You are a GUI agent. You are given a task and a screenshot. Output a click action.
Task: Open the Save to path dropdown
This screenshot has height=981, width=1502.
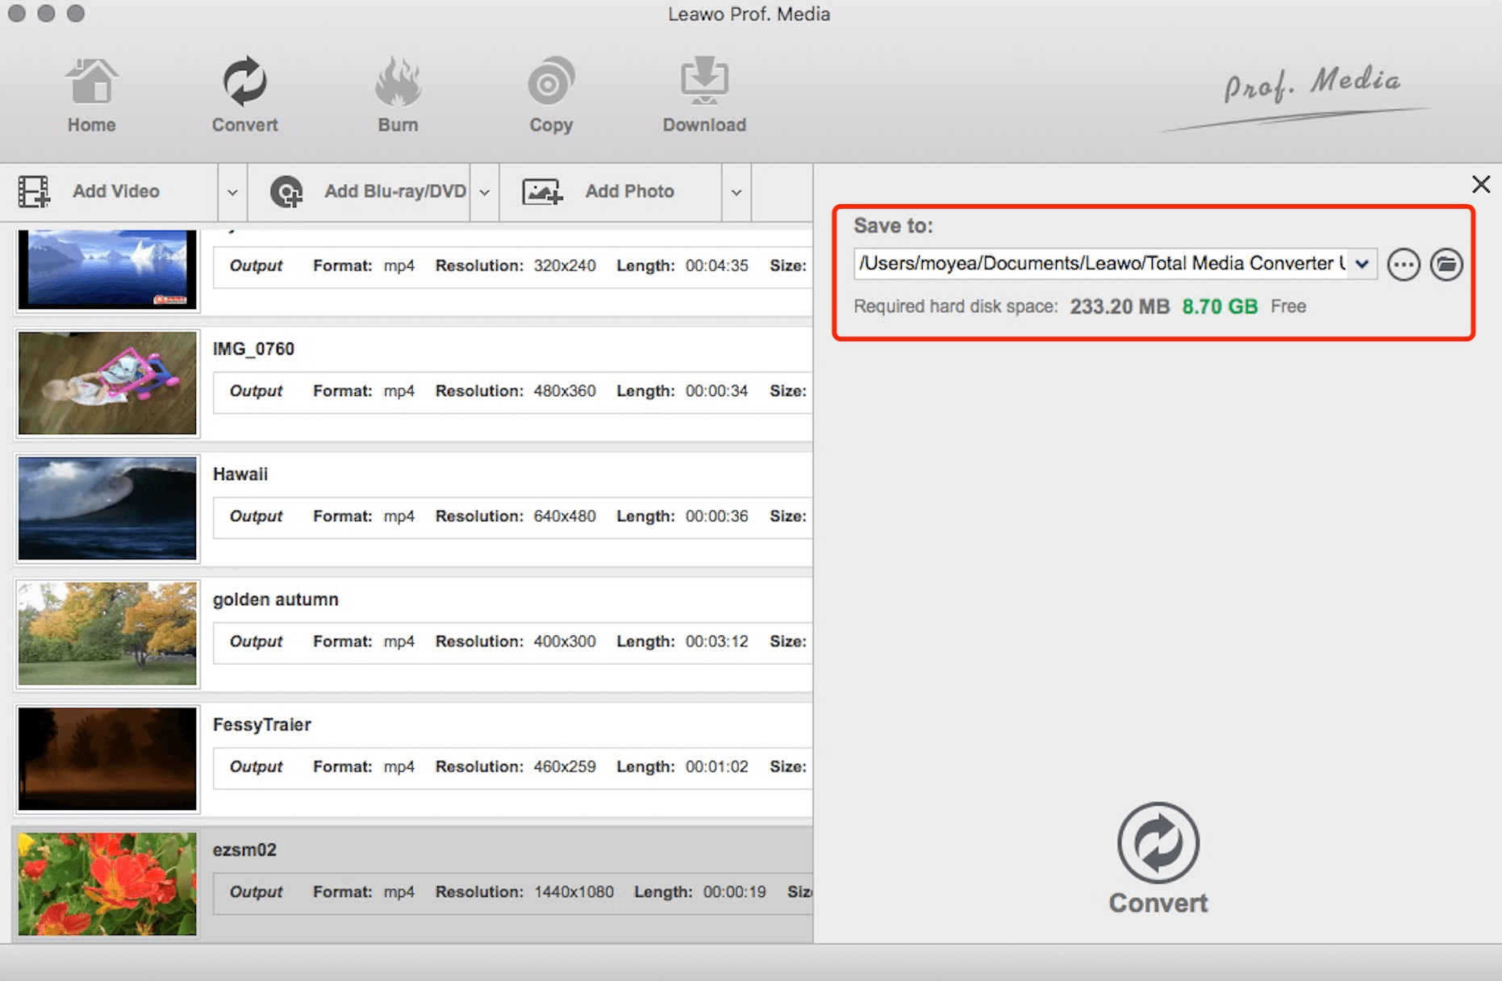coord(1362,264)
